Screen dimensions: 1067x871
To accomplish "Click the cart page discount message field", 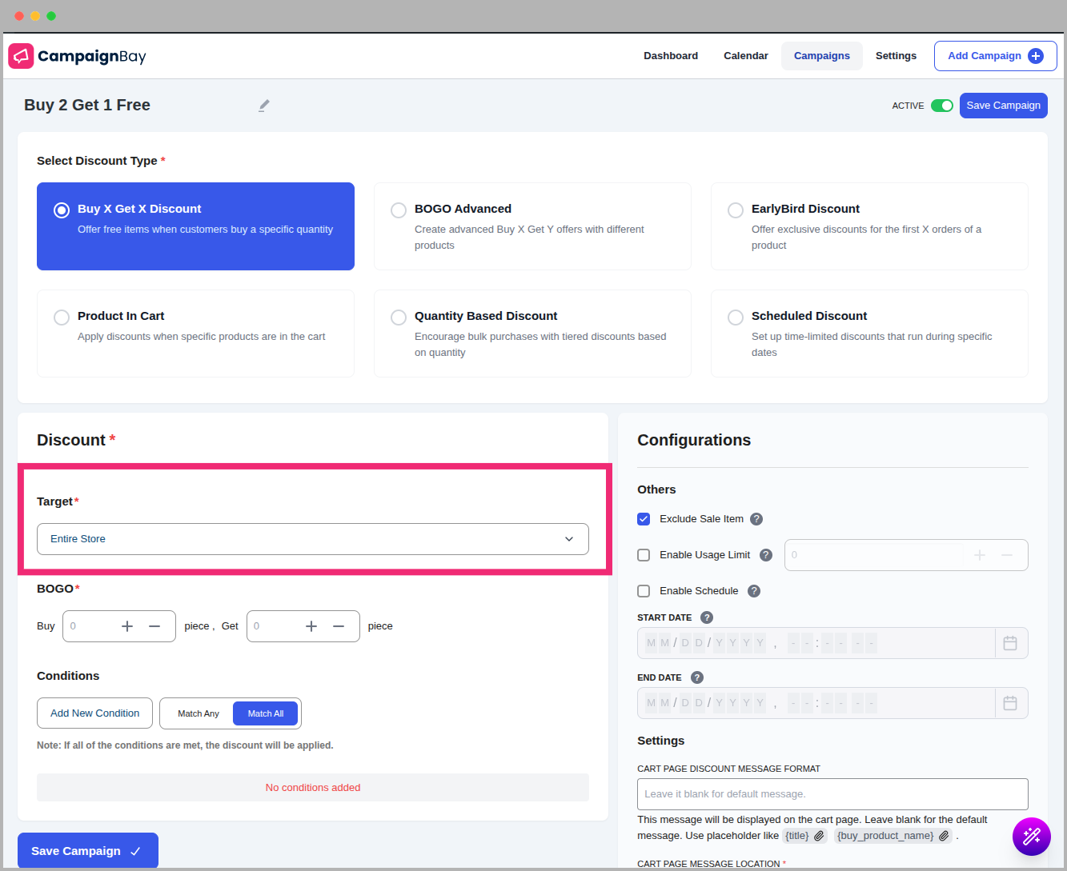I will pos(832,794).
